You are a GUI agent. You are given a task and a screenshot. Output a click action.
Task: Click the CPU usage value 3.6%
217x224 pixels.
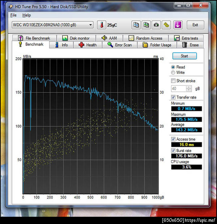click(187, 167)
